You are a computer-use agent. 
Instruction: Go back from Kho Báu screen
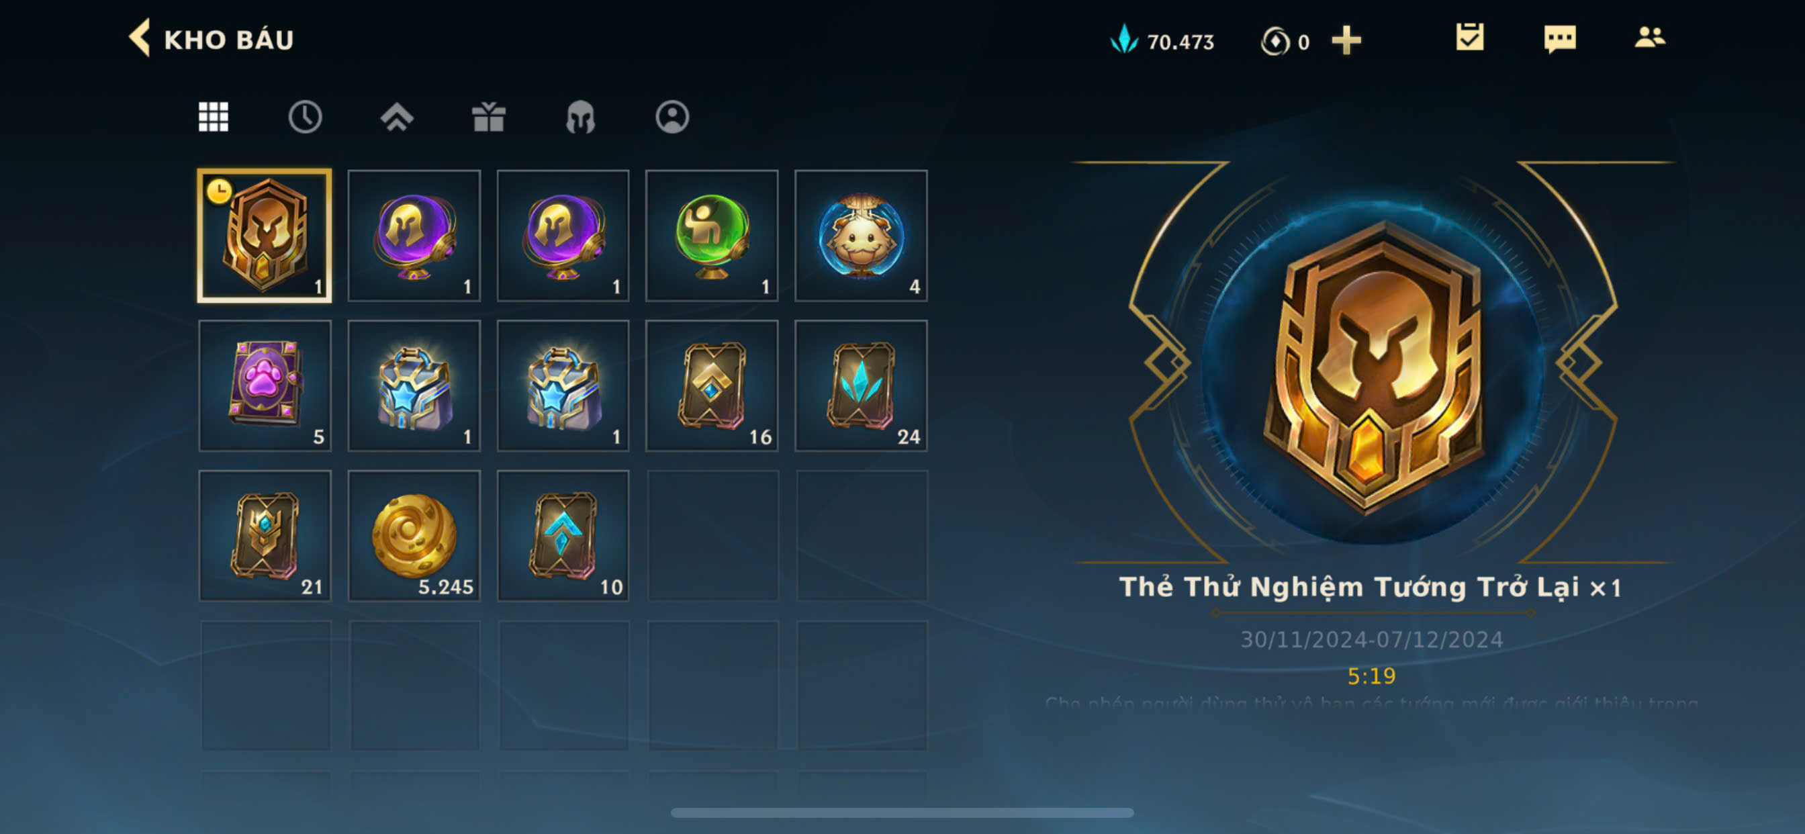point(140,38)
